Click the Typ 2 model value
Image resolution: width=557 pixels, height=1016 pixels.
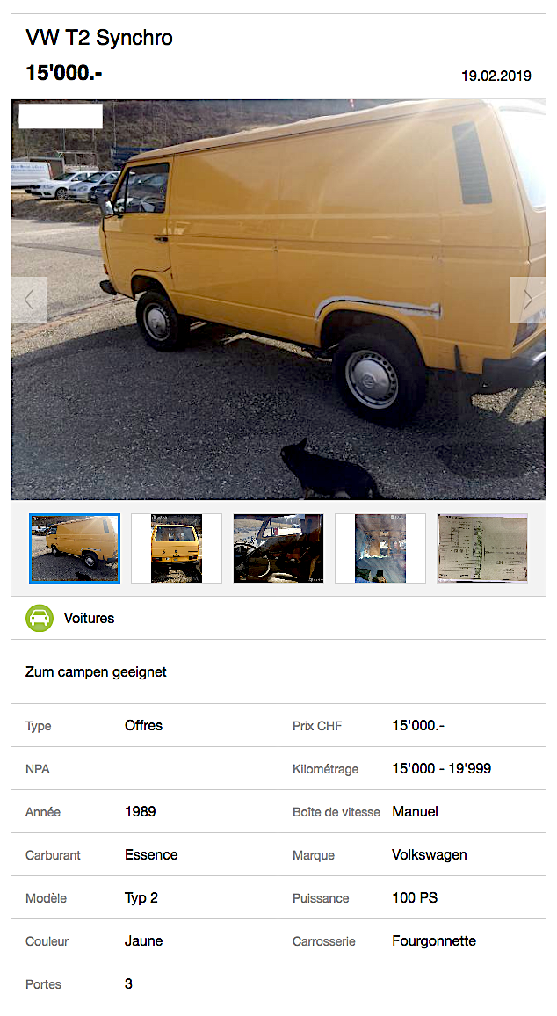(141, 898)
